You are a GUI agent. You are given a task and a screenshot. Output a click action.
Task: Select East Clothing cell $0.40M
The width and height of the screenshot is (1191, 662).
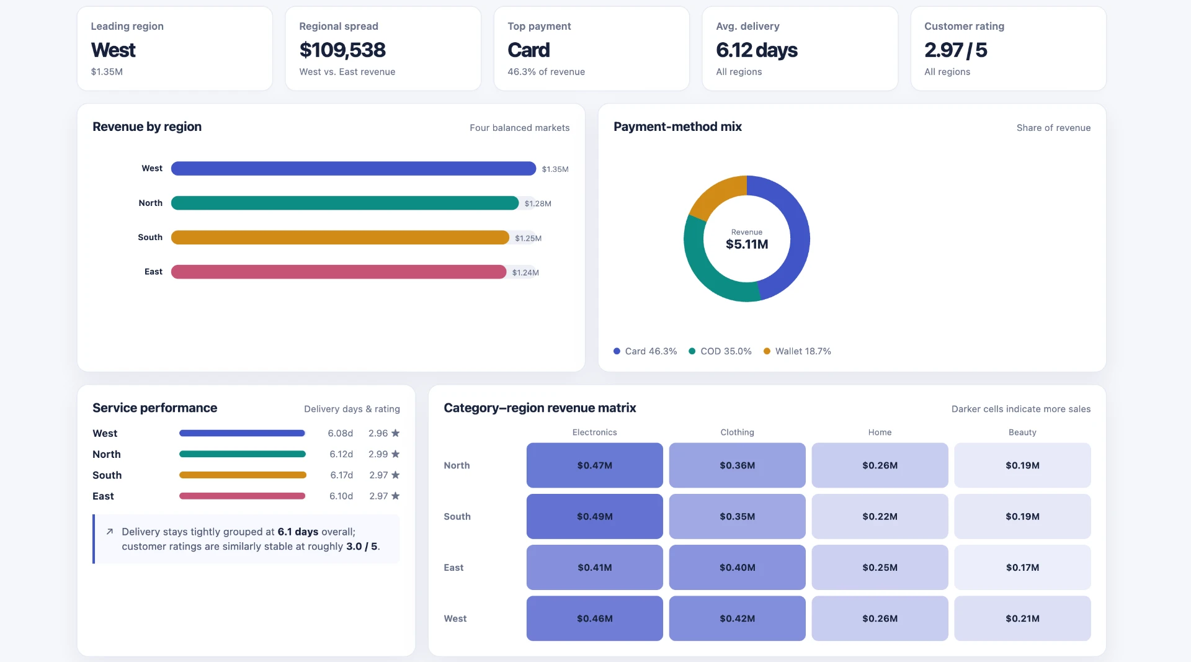point(737,568)
